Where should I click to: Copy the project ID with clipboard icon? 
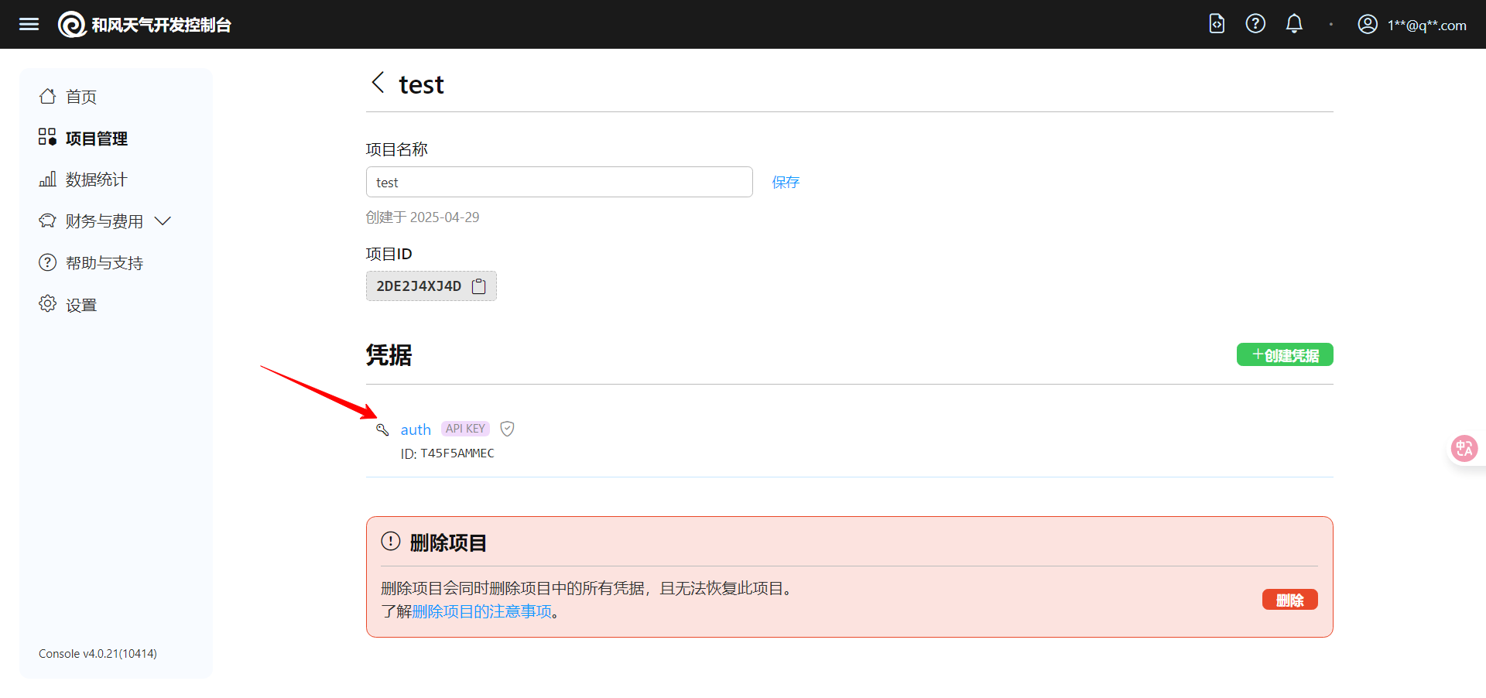(479, 286)
